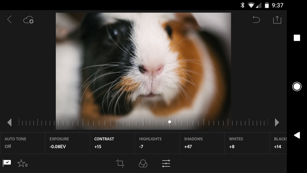This screenshot has height=173, width=307.
Task: Tap the center zero mark on the slider ruler
Action: [144, 122]
